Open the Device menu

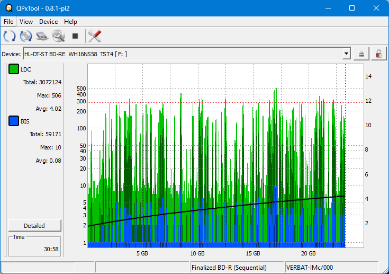tap(48, 22)
